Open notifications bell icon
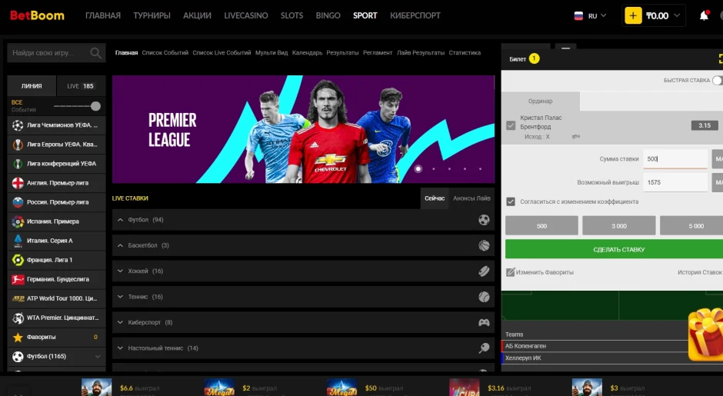 click(704, 15)
